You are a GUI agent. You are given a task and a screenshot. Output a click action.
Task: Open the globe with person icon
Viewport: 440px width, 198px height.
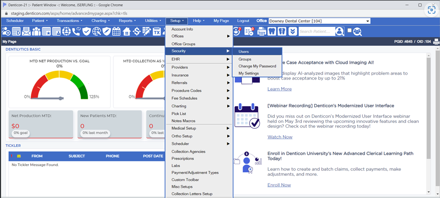[66, 31]
